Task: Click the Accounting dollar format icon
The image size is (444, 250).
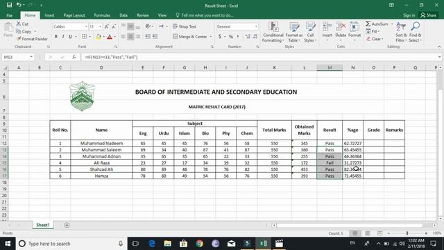Action: pos(220,37)
